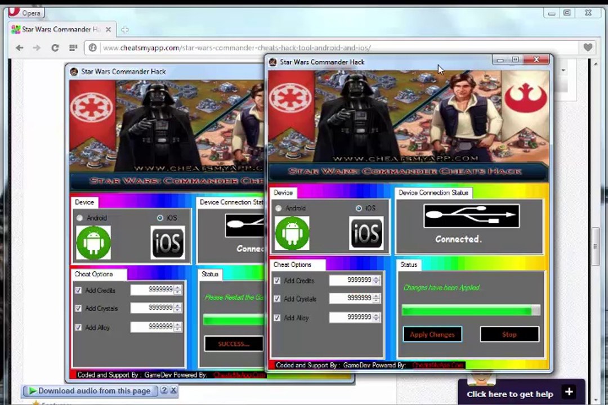This screenshot has width=608, height=405.
Task: Select Android radio button in front window
Action: (279, 209)
